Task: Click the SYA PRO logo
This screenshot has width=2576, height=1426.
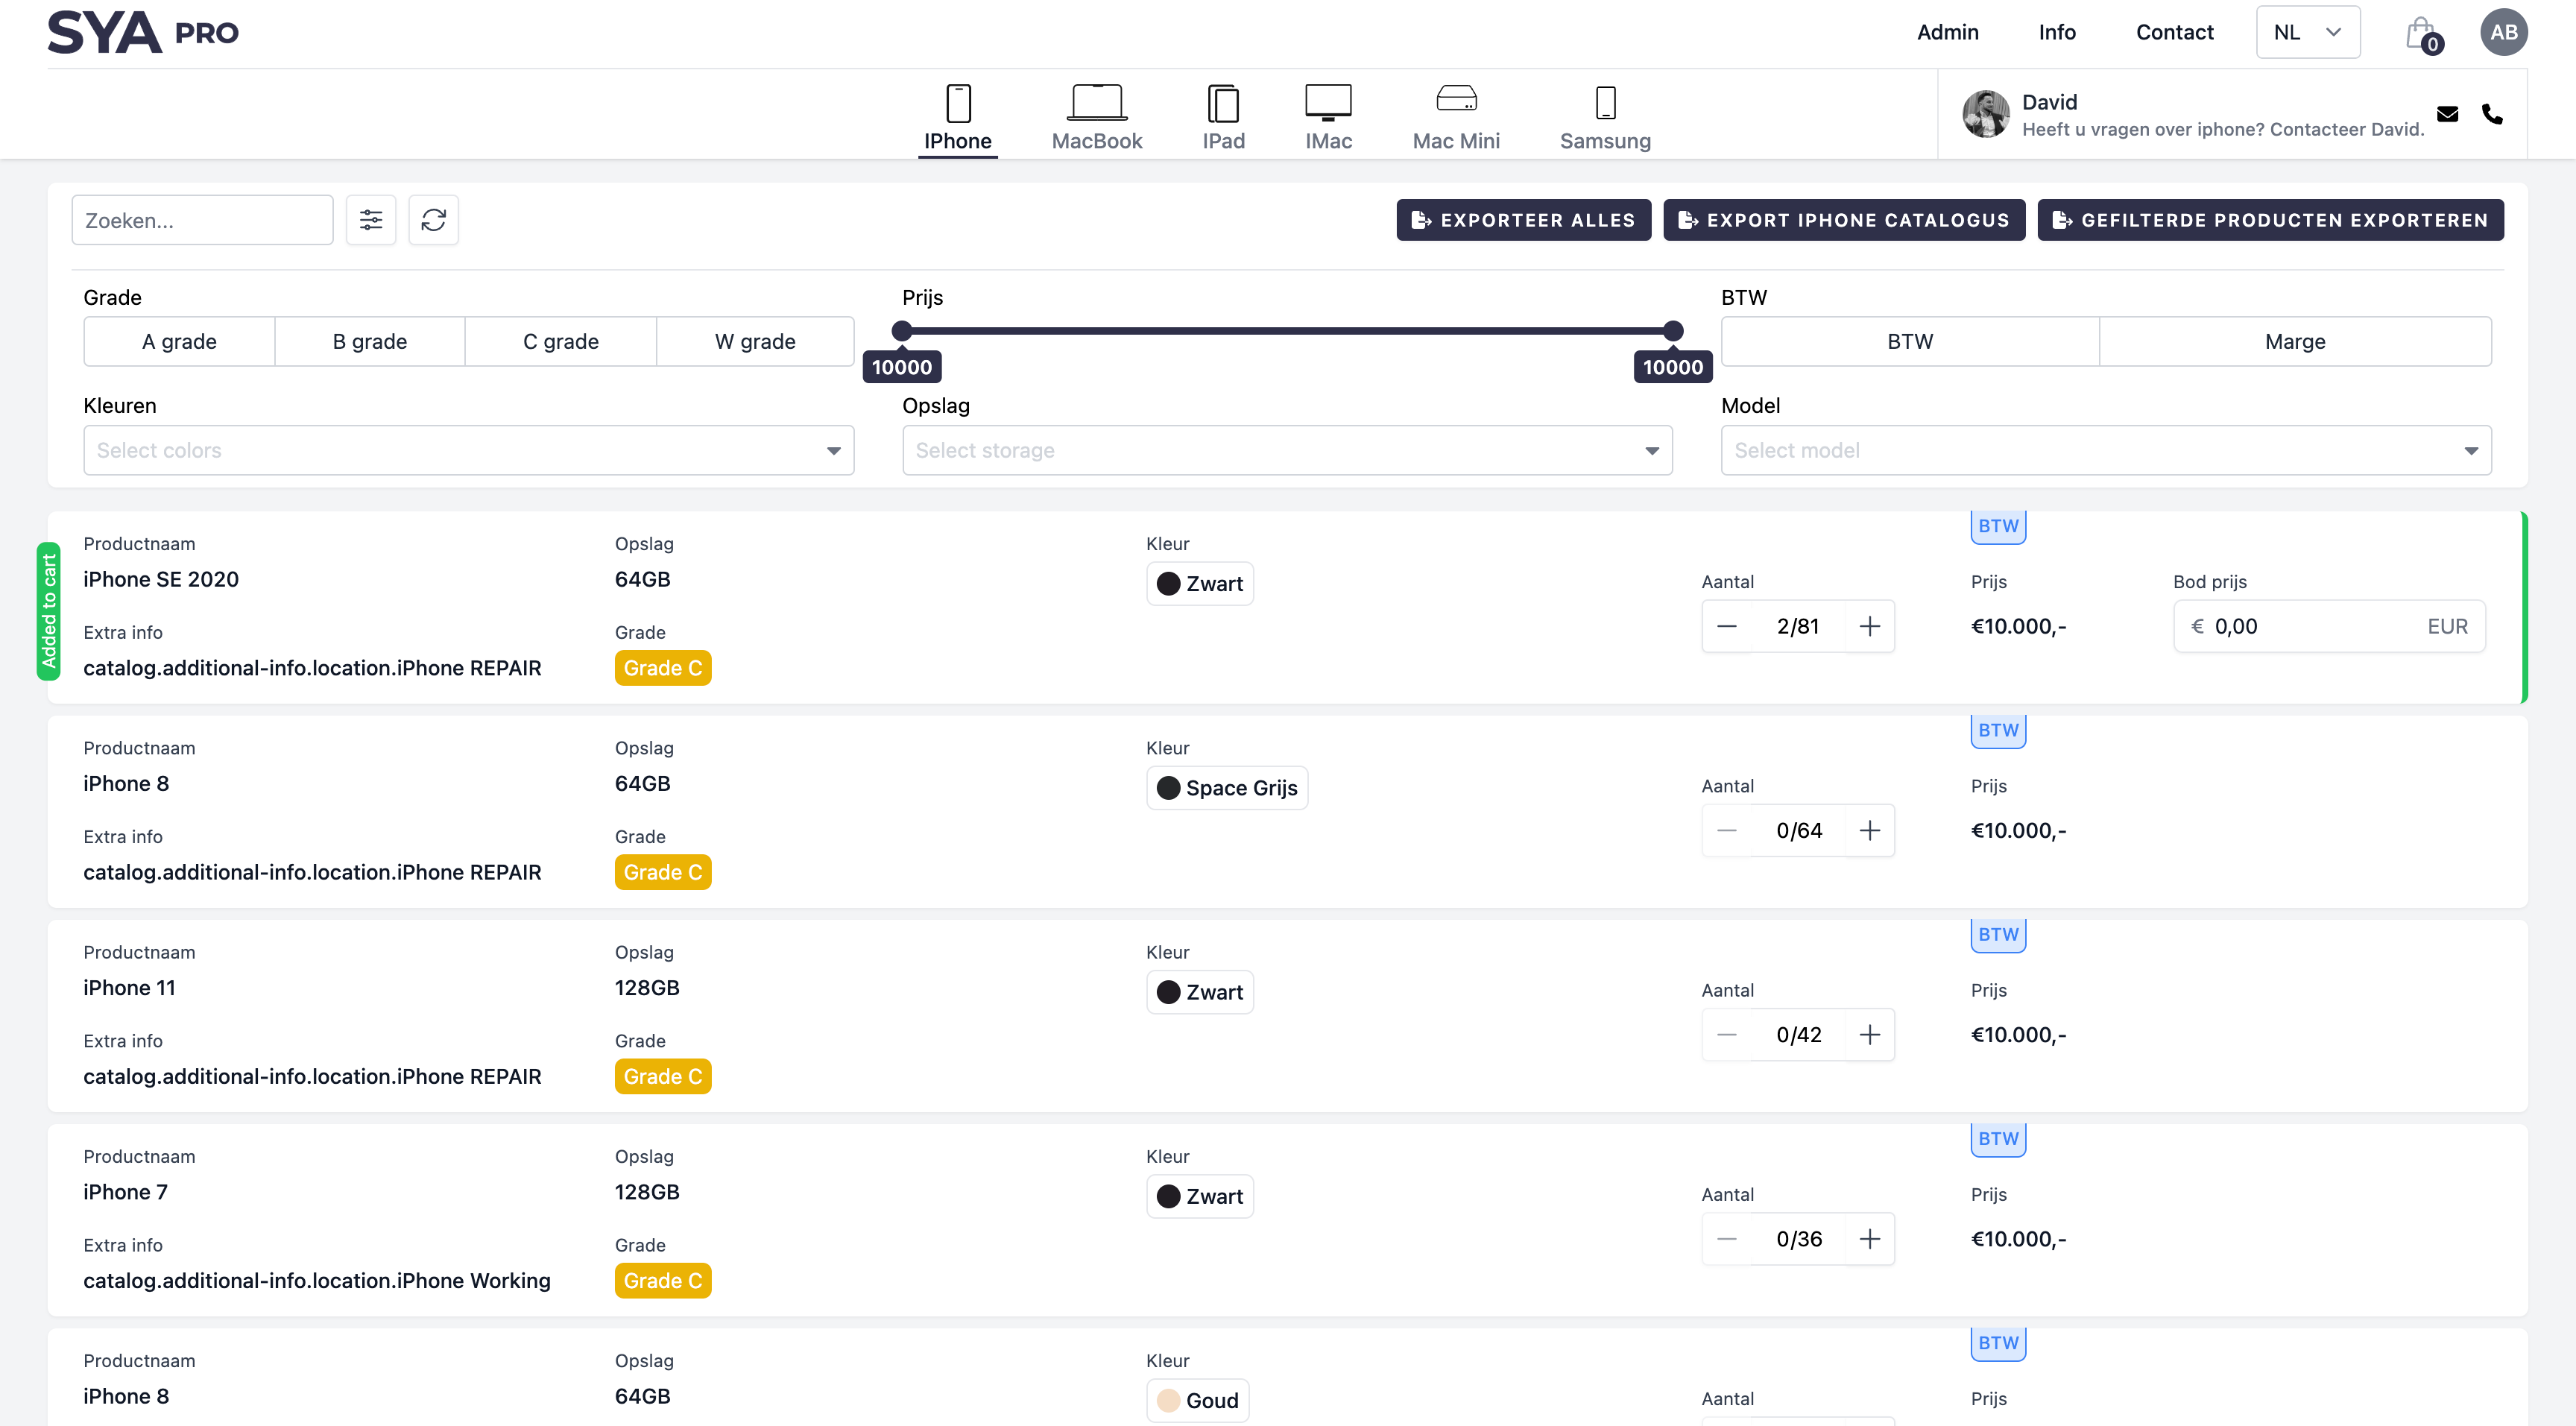Action: coord(143,32)
